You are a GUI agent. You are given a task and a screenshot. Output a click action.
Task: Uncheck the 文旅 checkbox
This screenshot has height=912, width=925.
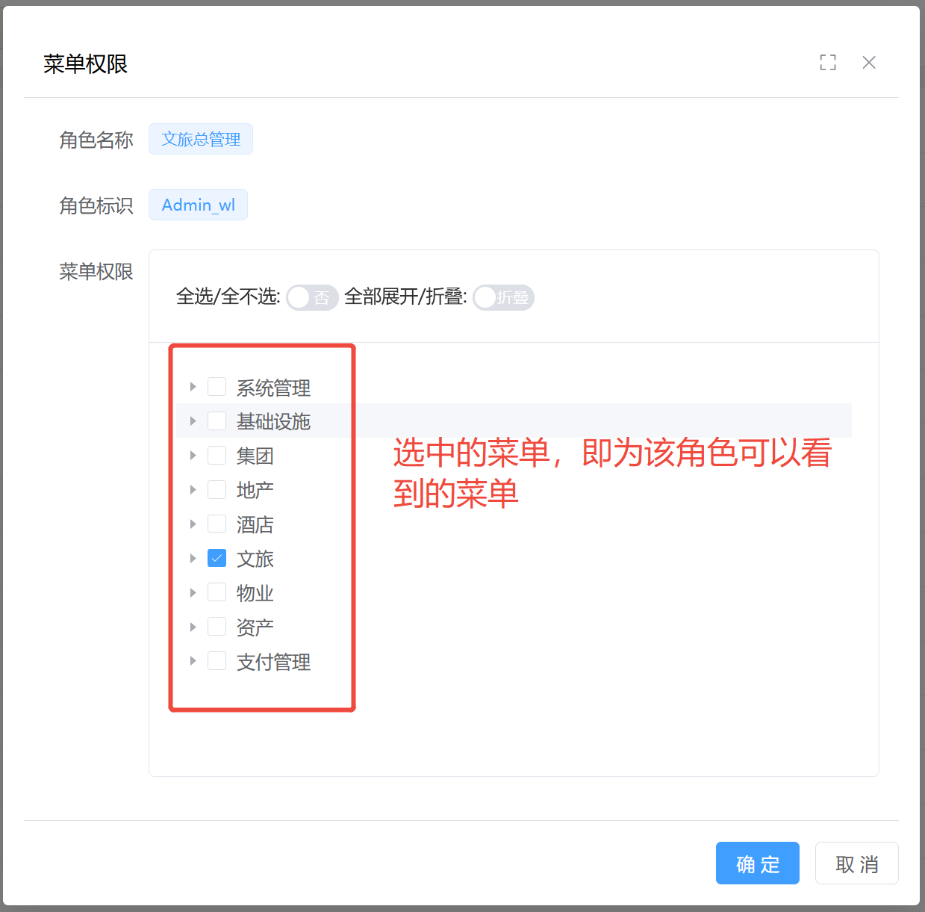[217, 559]
